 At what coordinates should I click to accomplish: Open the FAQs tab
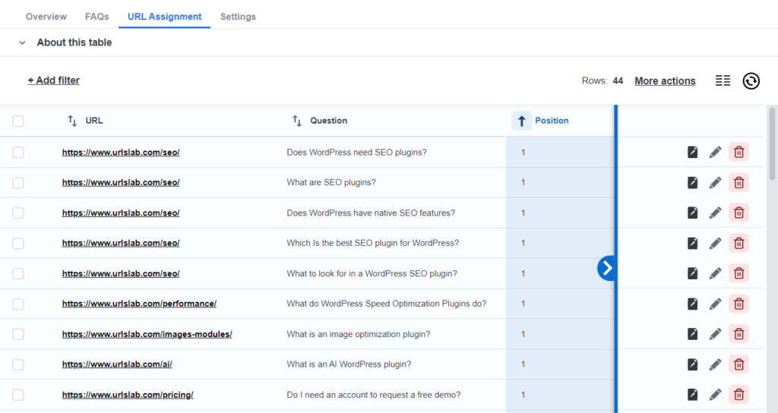[x=96, y=17]
